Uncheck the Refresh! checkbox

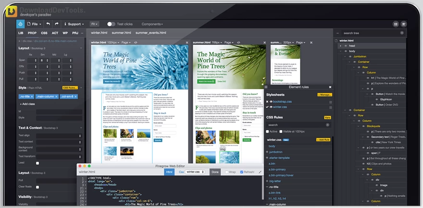[x=242, y=172]
